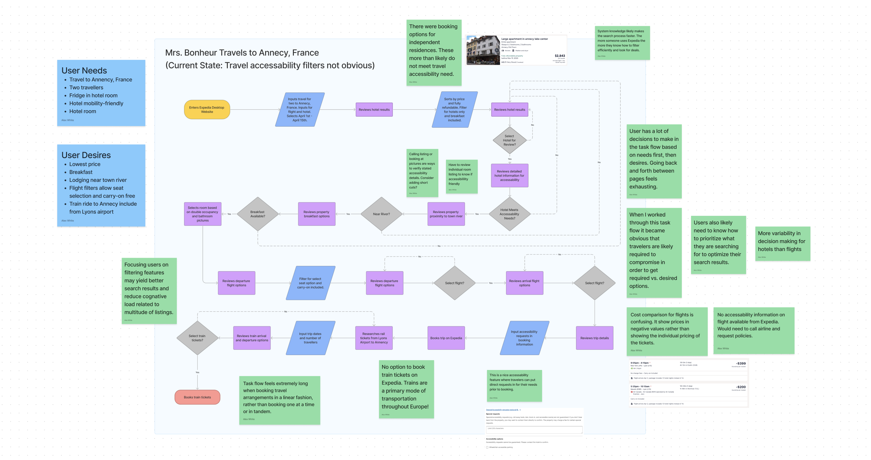Image resolution: width=871 pixels, height=460 pixels.
Task: Click 'No option to book train tickets' note
Action: pos(406,389)
